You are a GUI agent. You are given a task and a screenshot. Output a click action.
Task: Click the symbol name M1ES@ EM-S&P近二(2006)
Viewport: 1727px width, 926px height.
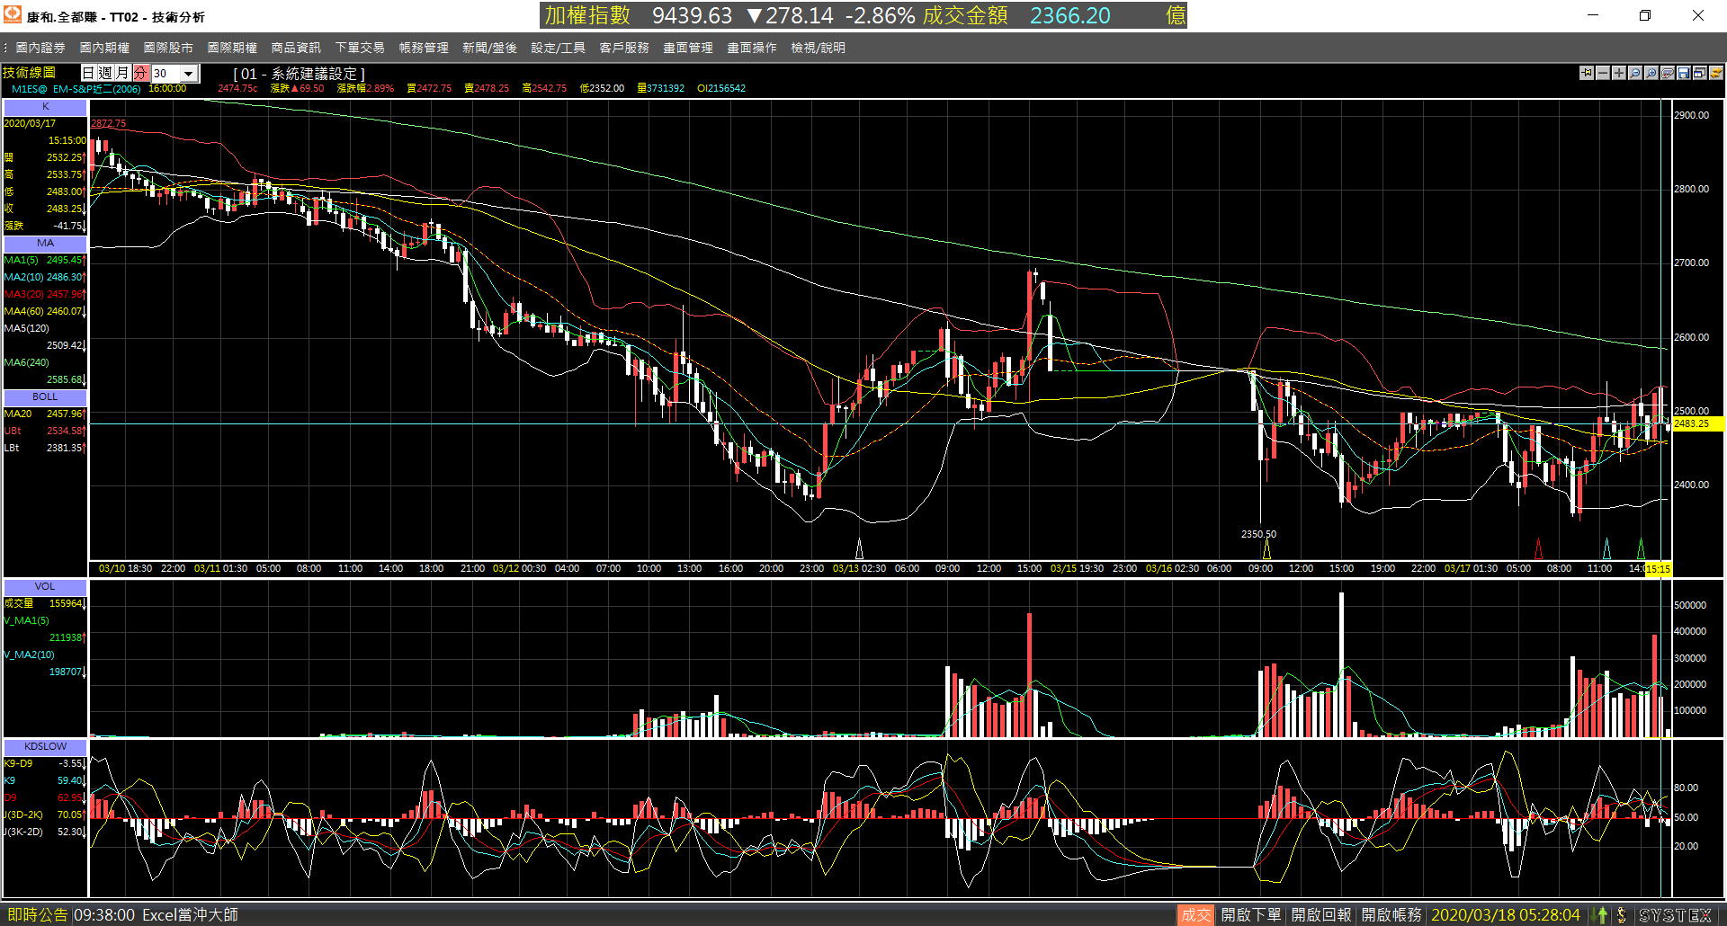click(x=76, y=89)
